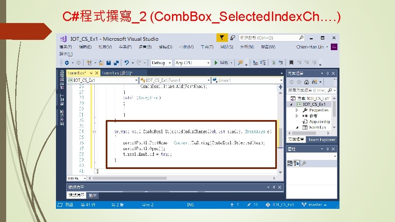Image resolution: width=395 pixels, height=222 pixels.
Task: Click the Categorized view icon in Properties
Action: coord(290,163)
